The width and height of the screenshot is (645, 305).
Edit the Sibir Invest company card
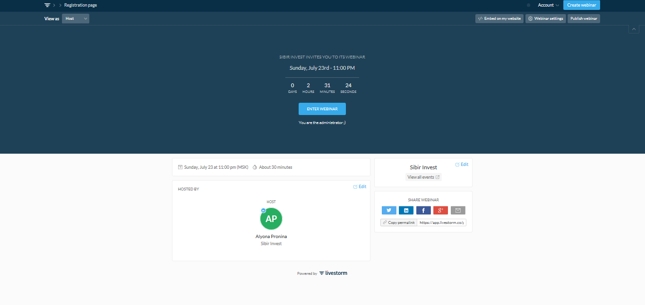pos(462,165)
